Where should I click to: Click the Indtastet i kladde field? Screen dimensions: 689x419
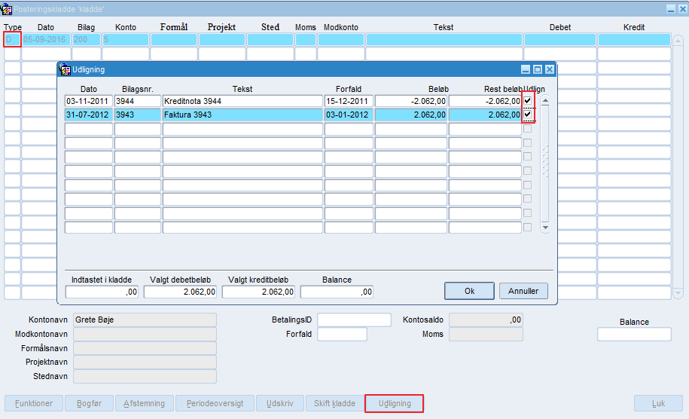pyautogui.click(x=102, y=292)
